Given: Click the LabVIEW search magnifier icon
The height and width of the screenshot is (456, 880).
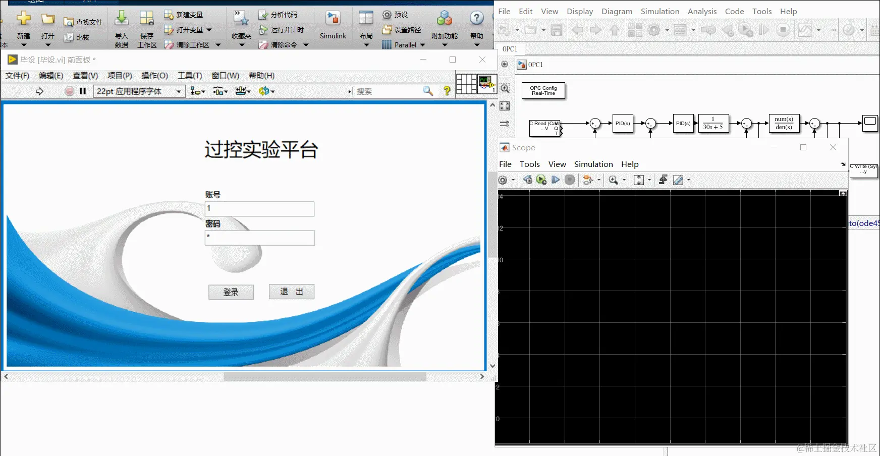Looking at the screenshot, I should tap(428, 91).
